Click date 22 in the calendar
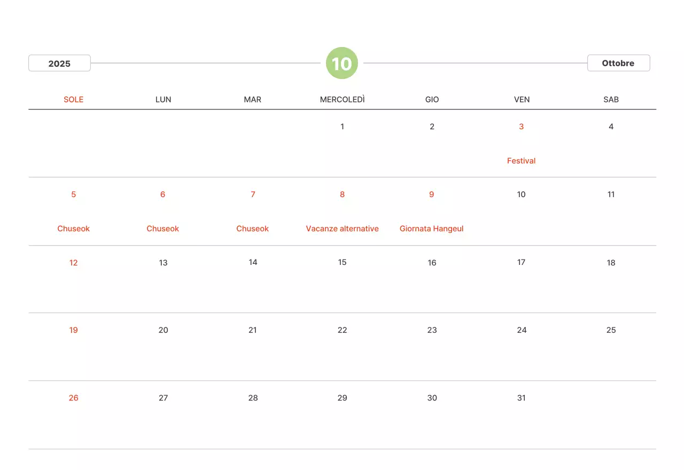684x470 pixels. tap(342, 330)
